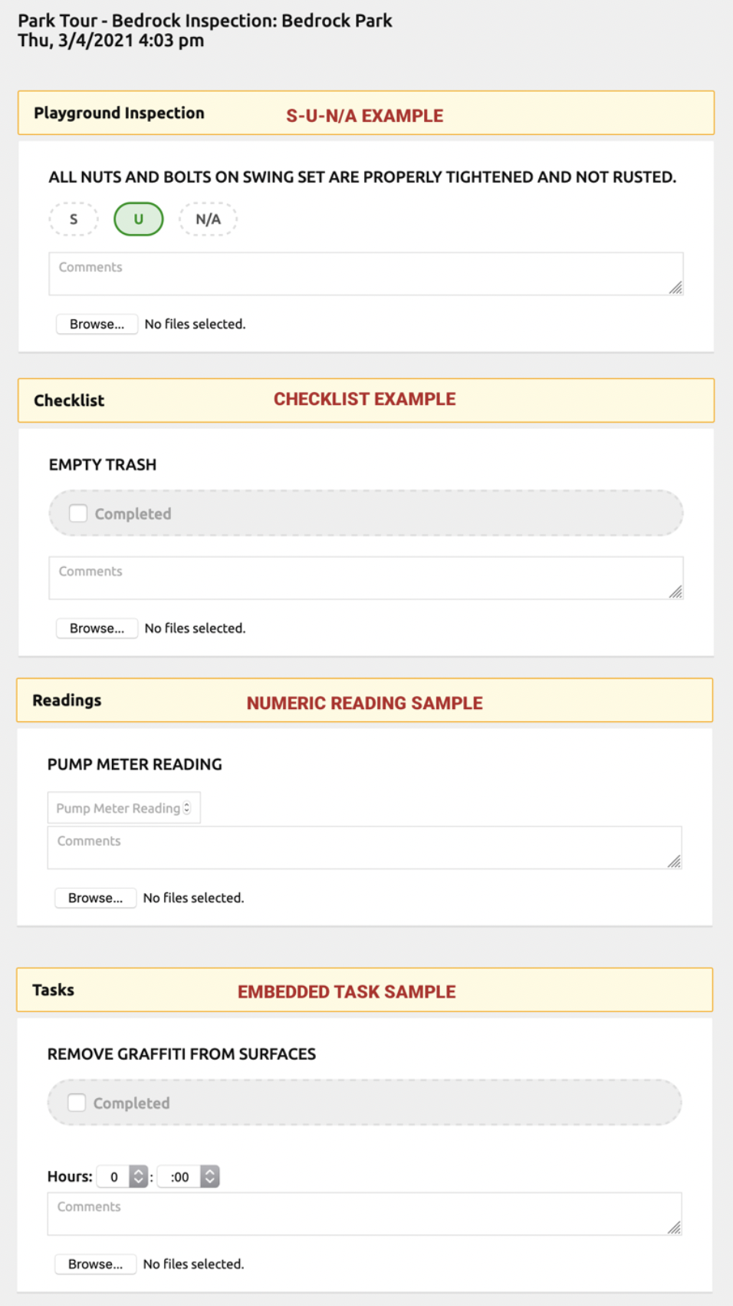Viewport: 733px width, 1306px height.
Task: Open the minutes :00 stepper
Action: point(209,1176)
